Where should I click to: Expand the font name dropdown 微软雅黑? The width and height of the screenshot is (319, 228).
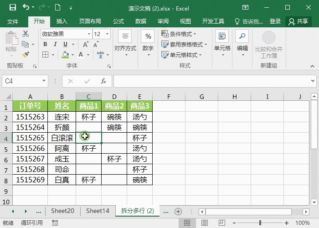coord(89,34)
